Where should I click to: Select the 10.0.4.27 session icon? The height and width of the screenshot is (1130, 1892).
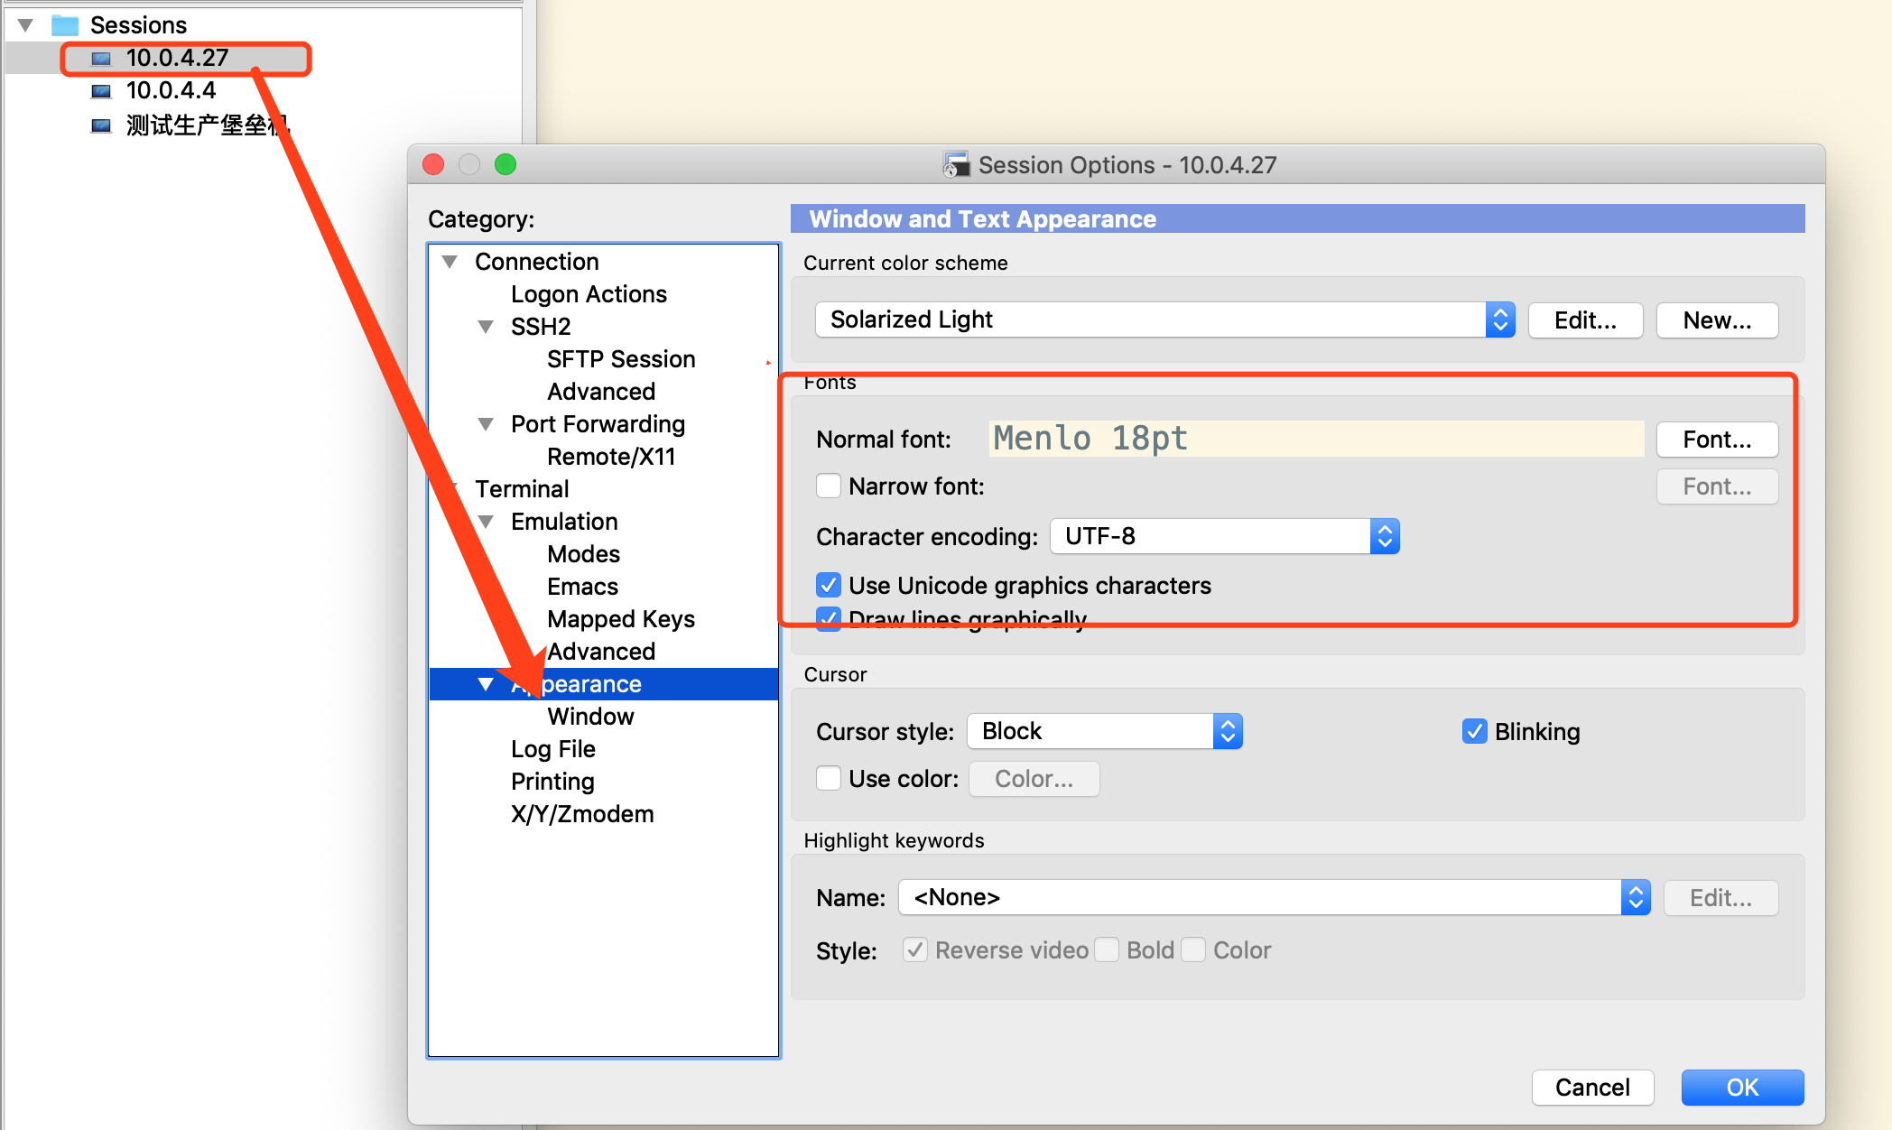[x=102, y=57]
